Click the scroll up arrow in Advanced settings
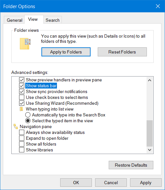Image resolution: width=165 pixels, height=190 pixels. coord(150,80)
